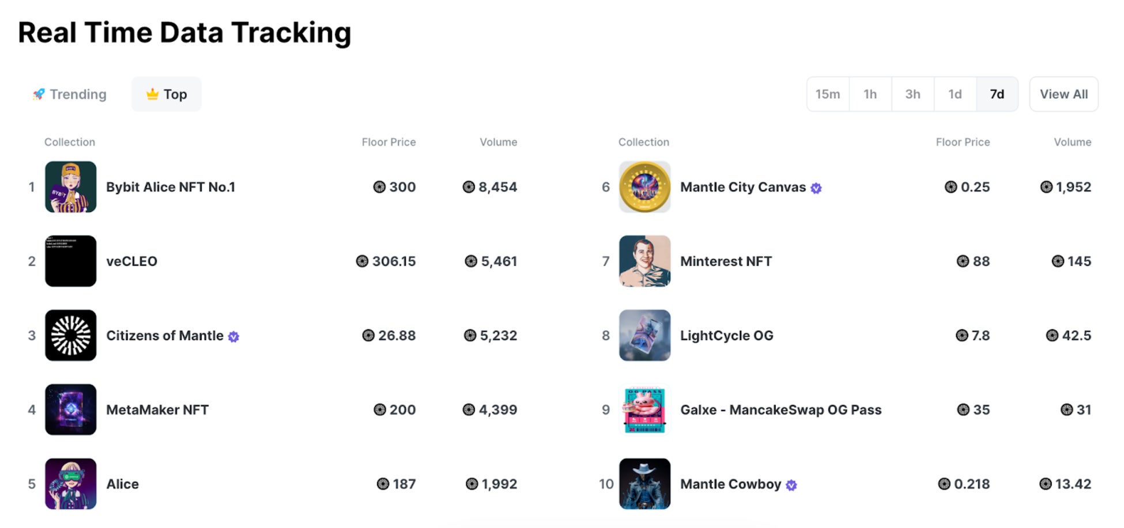Click verified badge next to Mantle Cowboy
The height and width of the screenshot is (528, 1124).
pos(791,485)
